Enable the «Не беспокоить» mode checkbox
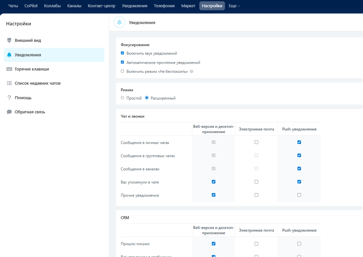Image resolution: width=363 pixels, height=257 pixels. pyautogui.click(x=123, y=71)
